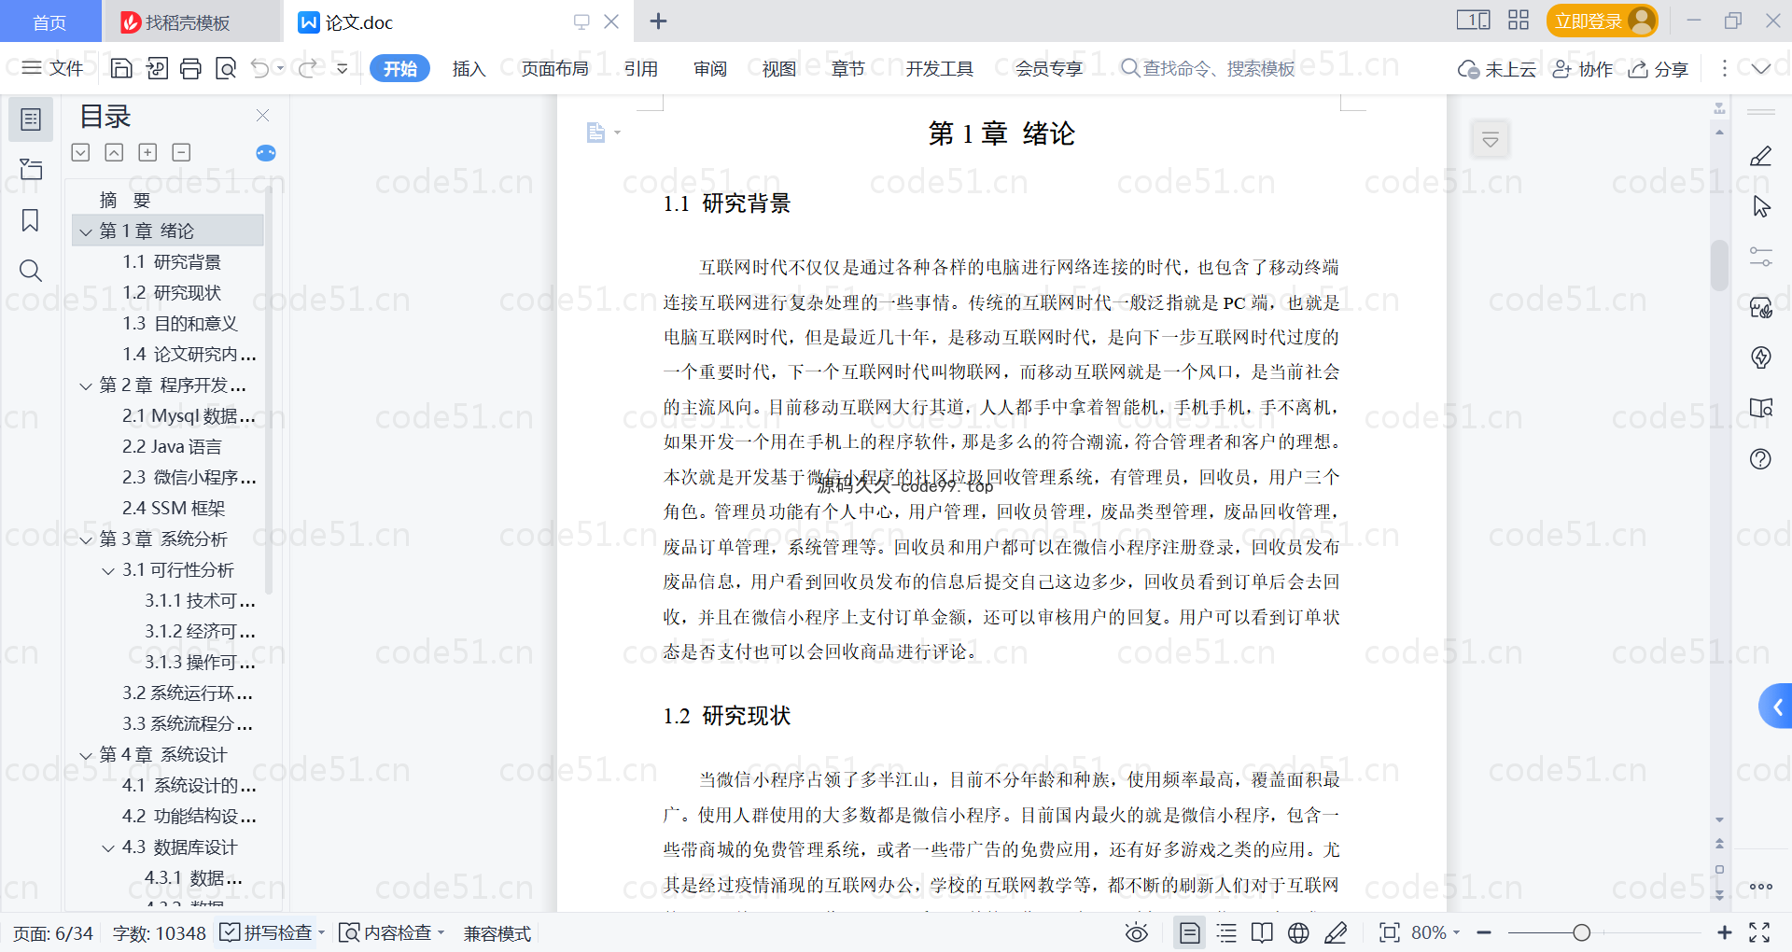
Task: Click the zoom out minus button
Action: (1484, 932)
